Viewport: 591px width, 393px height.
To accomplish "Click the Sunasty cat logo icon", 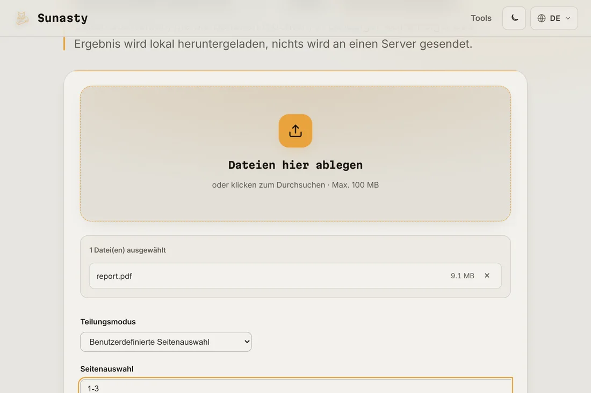I will tap(22, 18).
